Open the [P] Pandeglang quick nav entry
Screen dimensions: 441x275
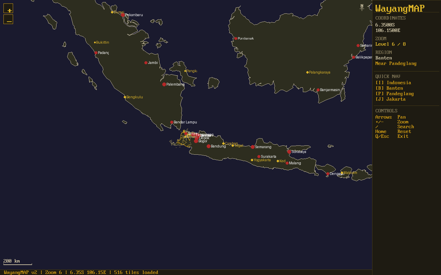tap(394, 93)
